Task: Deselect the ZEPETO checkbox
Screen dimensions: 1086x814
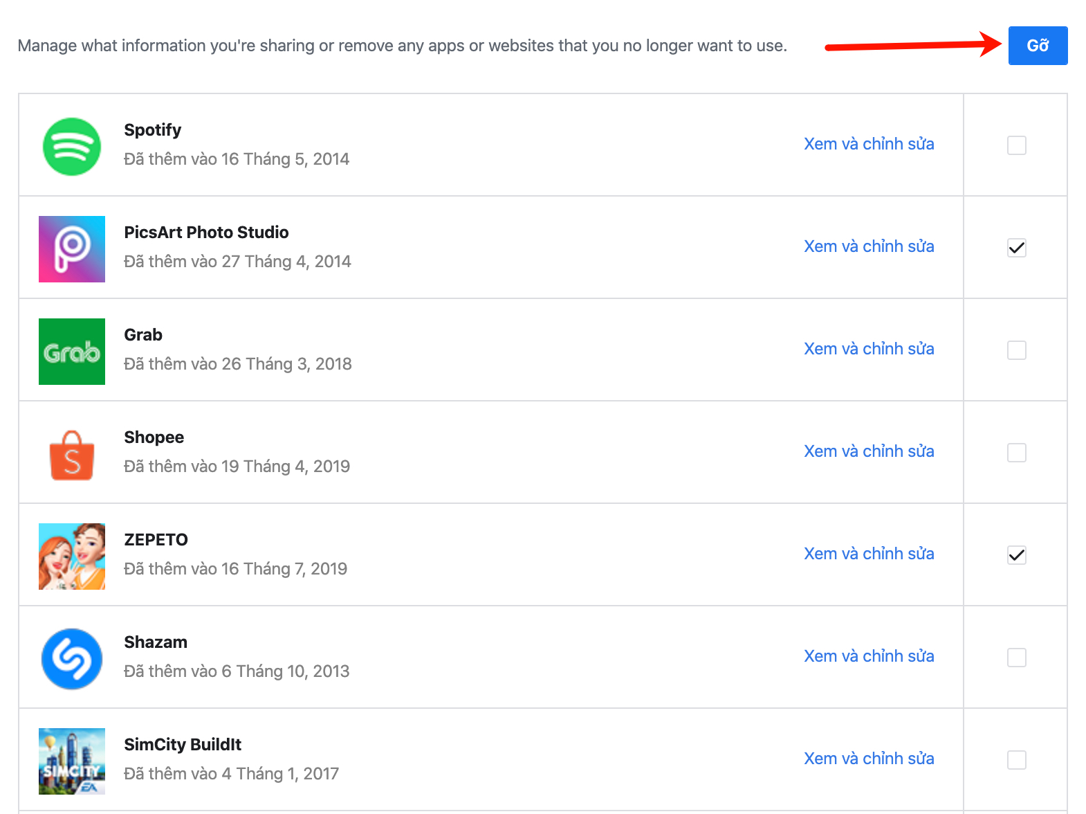Action: [x=1016, y=555]
